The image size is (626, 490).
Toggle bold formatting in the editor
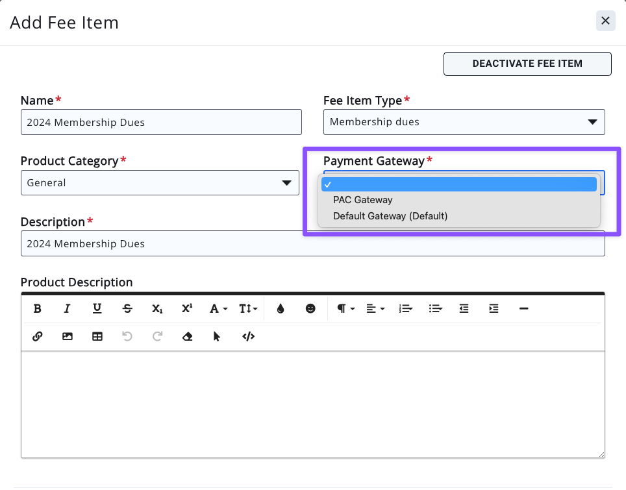click(38, 309)
